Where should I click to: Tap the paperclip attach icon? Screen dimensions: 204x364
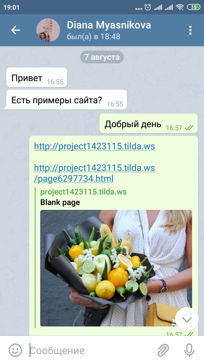coord(163,350)
